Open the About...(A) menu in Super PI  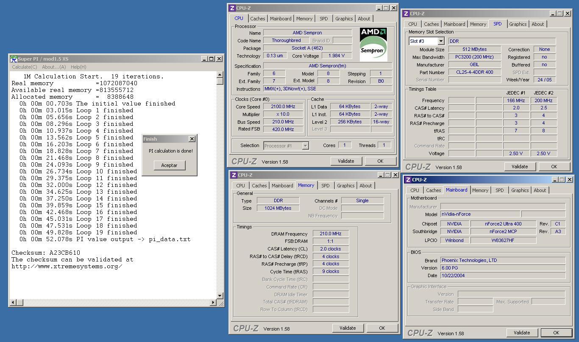coord(54,67)
